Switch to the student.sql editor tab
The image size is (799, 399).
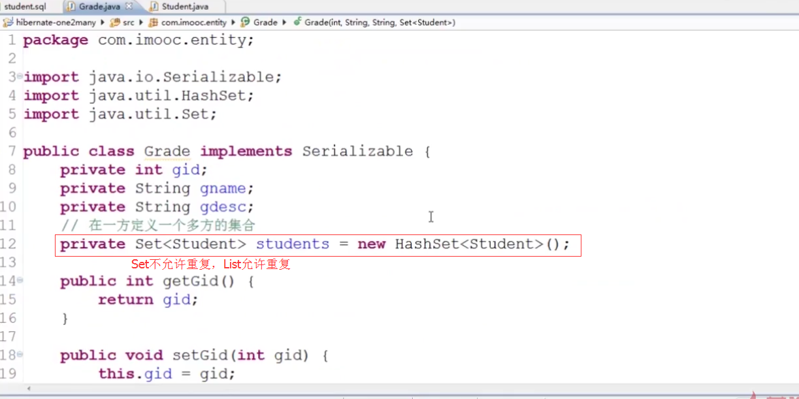point(25,7)
